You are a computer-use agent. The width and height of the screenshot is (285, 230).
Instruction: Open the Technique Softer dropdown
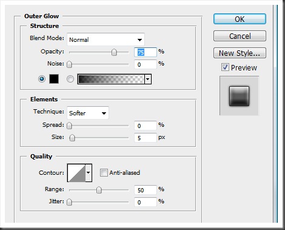88,113
